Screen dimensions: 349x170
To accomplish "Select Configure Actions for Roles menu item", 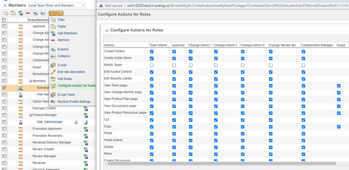I will tap(76, 86).
